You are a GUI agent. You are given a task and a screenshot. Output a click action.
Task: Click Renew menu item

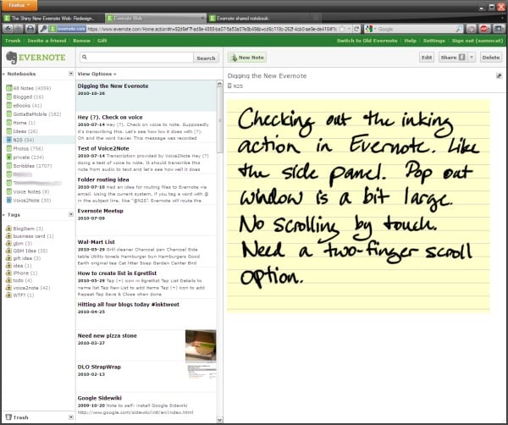pyautogui.click(x=81, y=41)
